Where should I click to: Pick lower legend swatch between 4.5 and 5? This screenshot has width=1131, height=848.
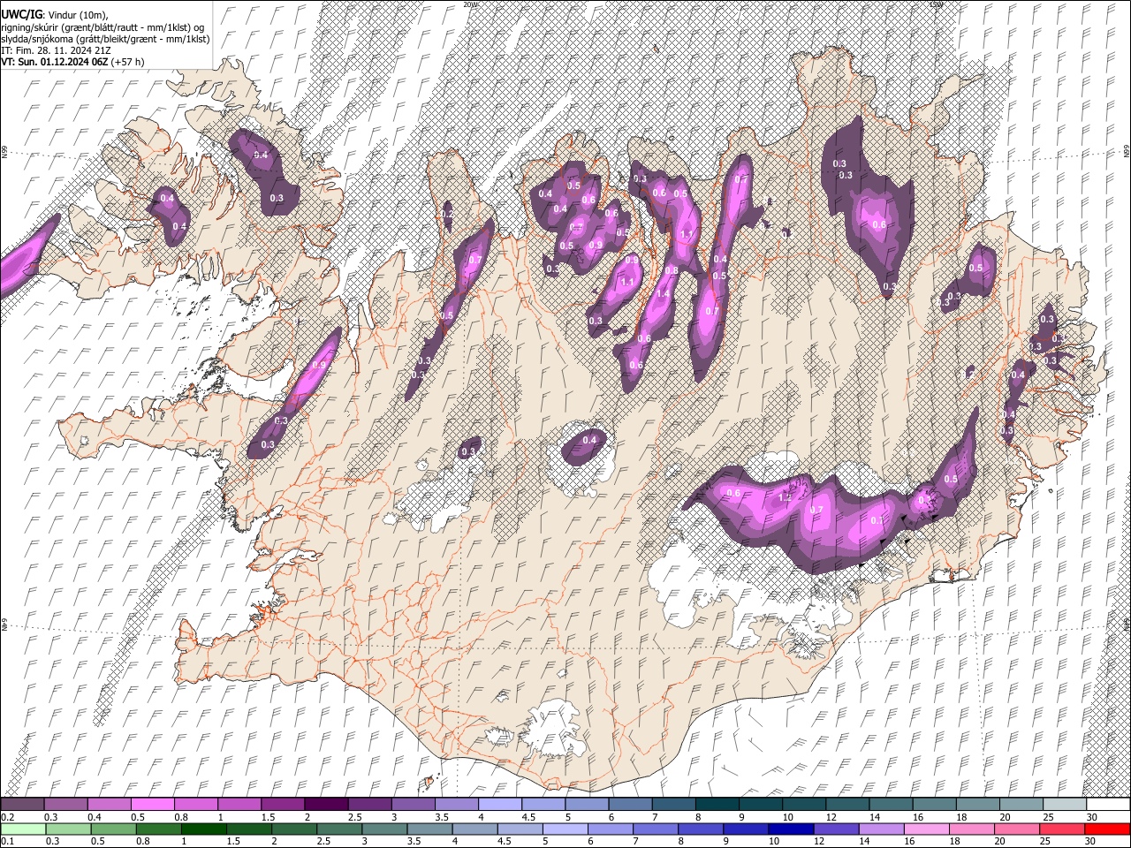coord(520,829)
